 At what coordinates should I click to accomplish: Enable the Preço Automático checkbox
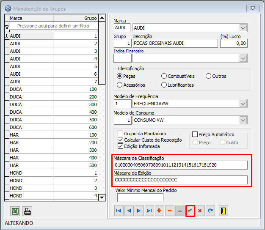click(195, 134)
